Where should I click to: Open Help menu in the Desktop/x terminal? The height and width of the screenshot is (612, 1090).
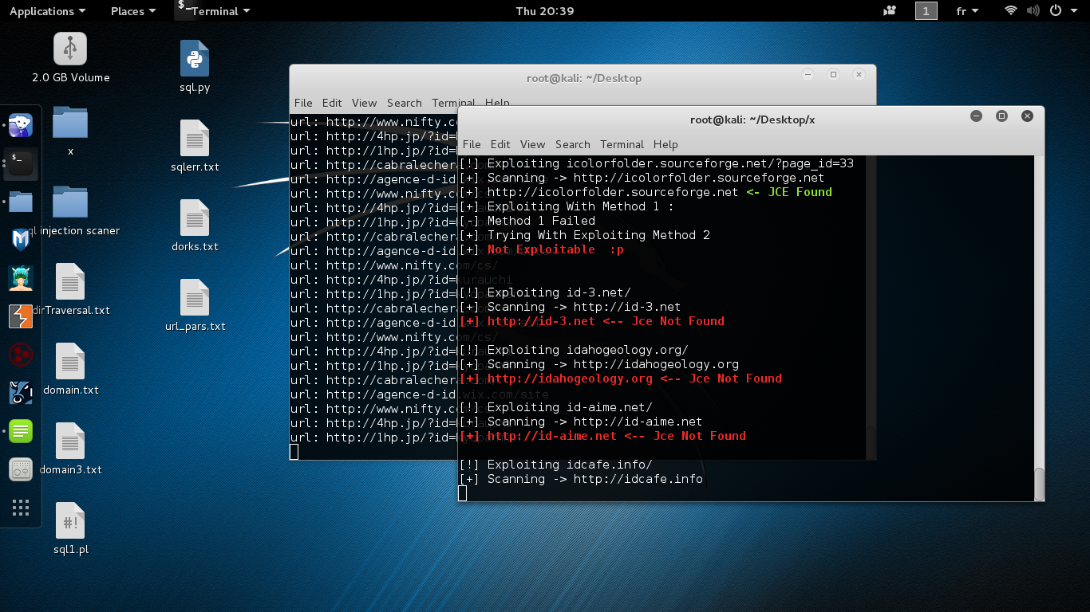coord(665,144)
